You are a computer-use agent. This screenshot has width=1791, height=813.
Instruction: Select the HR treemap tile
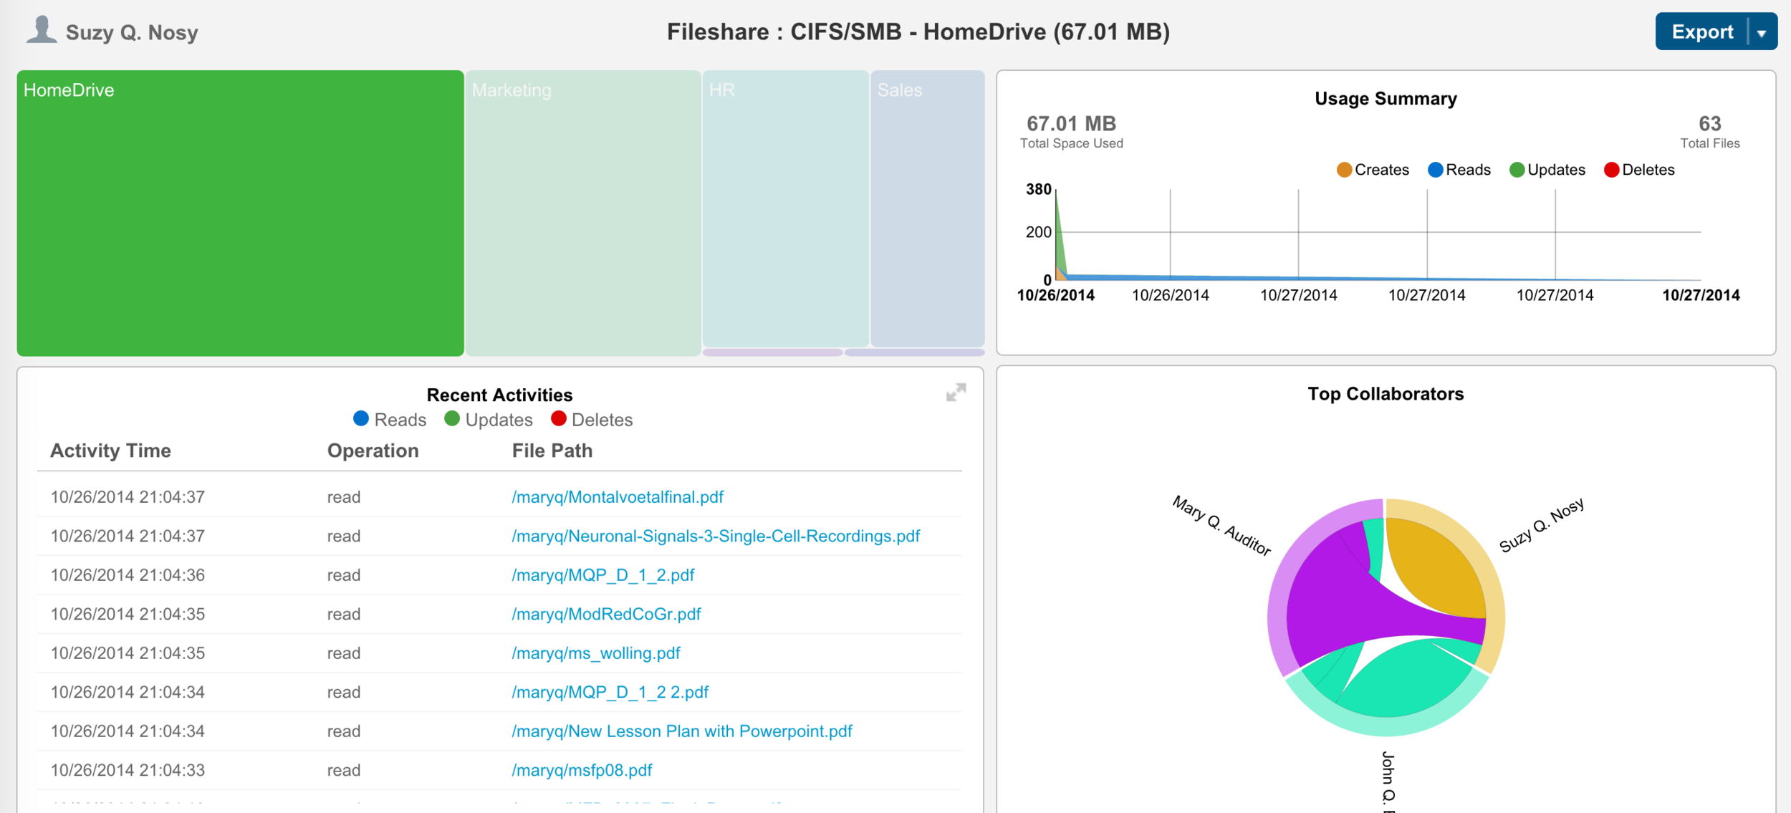point(785,208)
